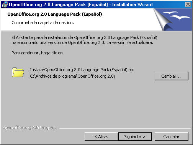Click the 'Instalar OpenOffice.org... en:' label
The image size is (193, 145).
[x=82, y=70]
